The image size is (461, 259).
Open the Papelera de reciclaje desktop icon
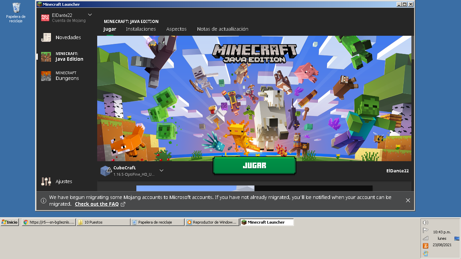pyautogui.click(x=16, y=13)
